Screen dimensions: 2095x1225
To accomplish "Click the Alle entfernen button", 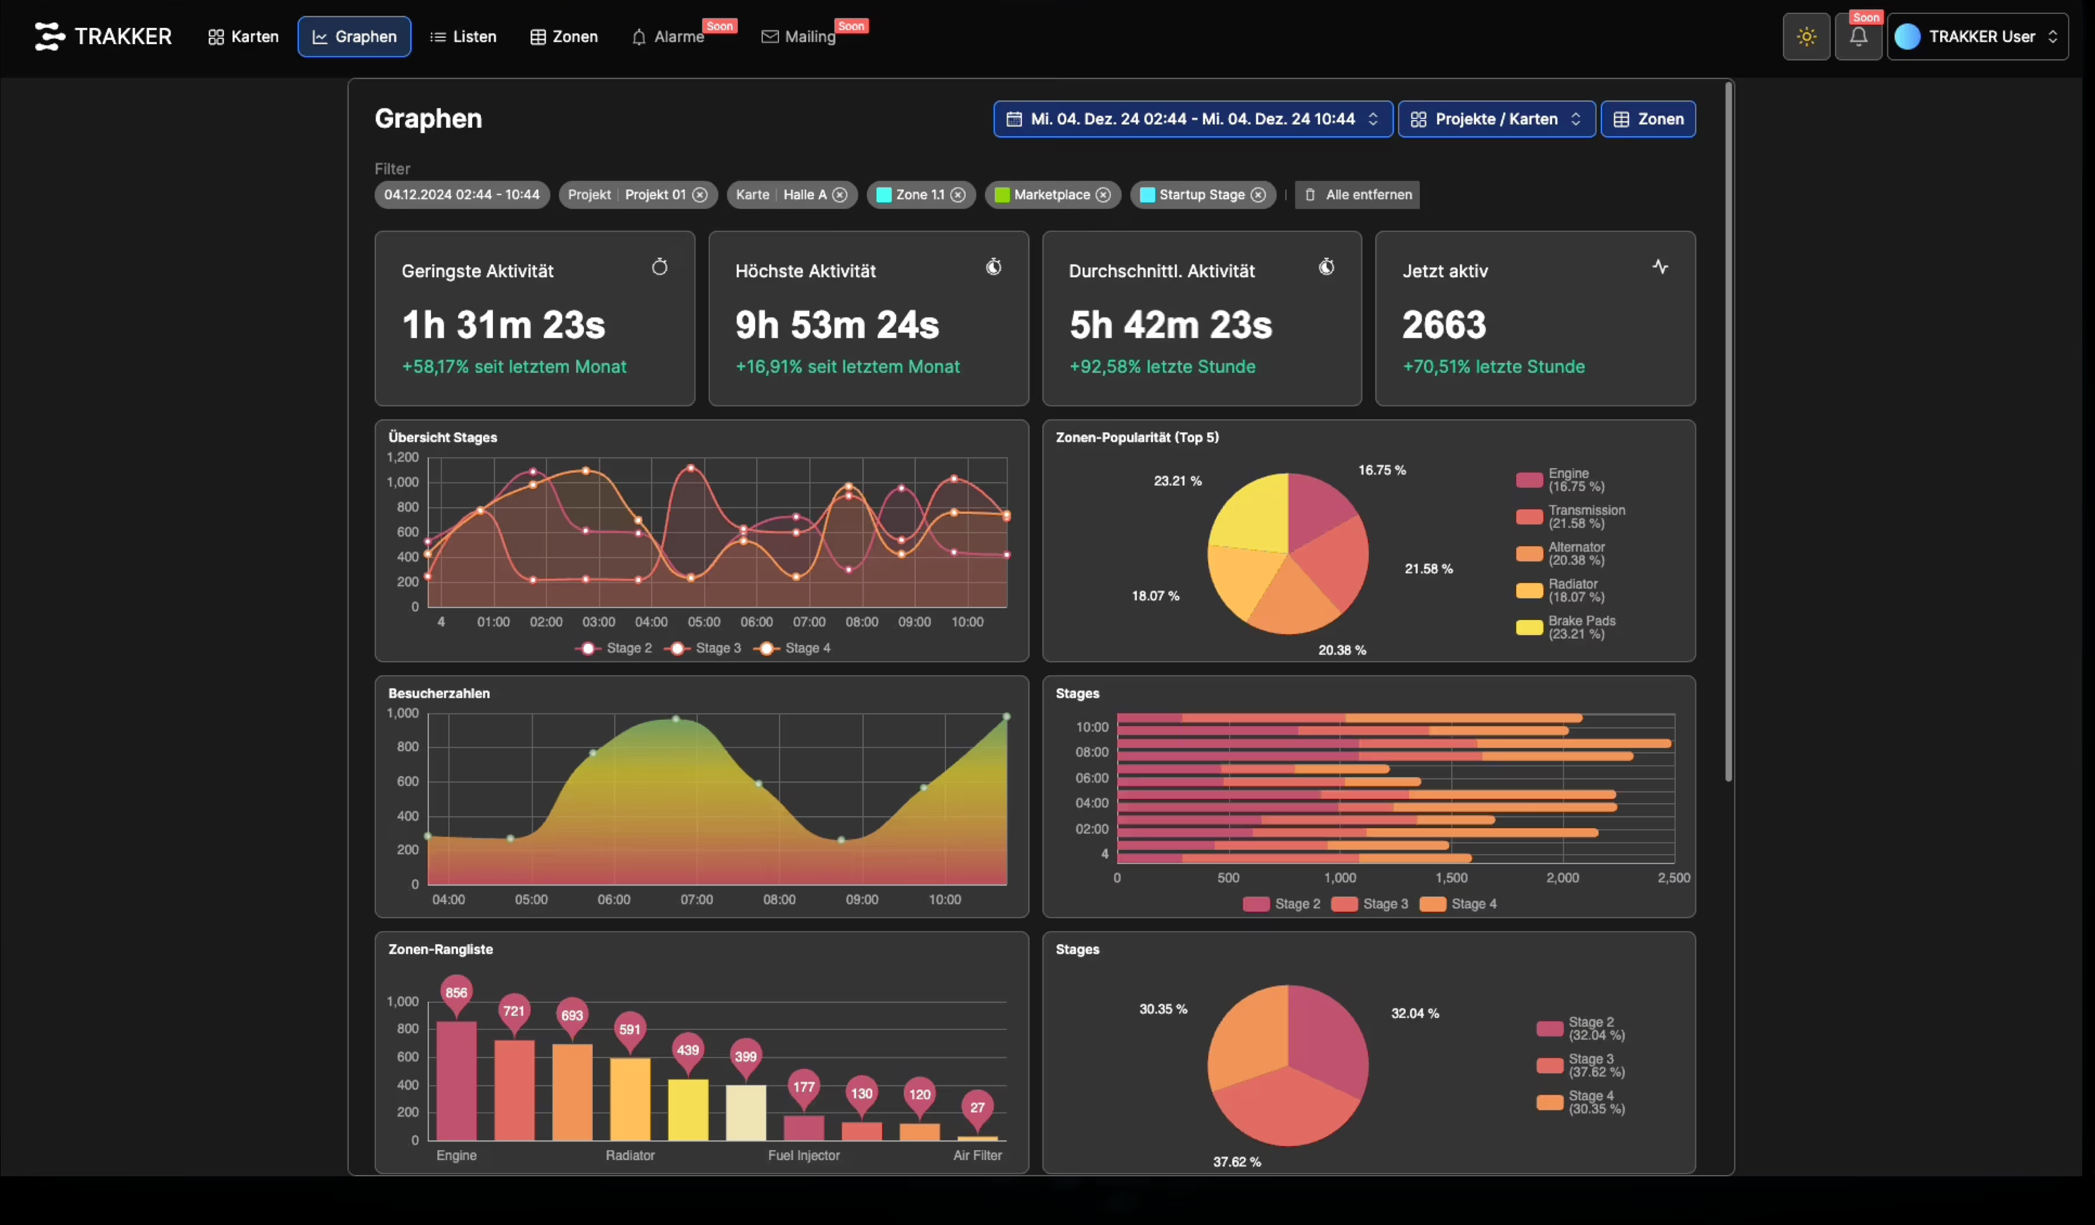I will click(1357, 195).
